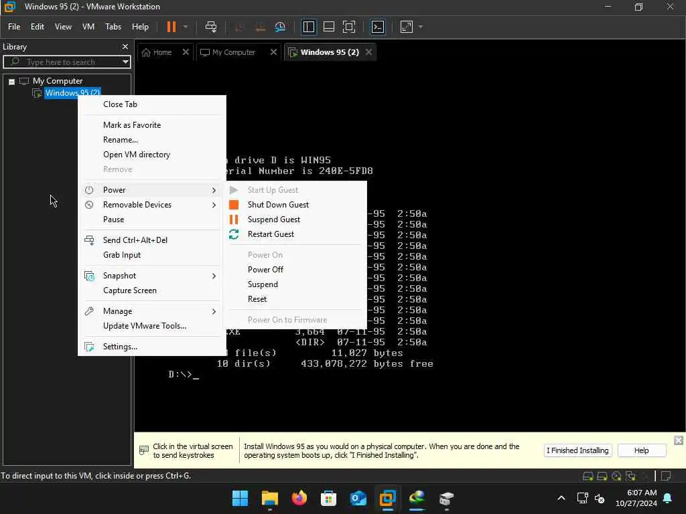Collapse the My Computer tree node

tap(12, 81)
